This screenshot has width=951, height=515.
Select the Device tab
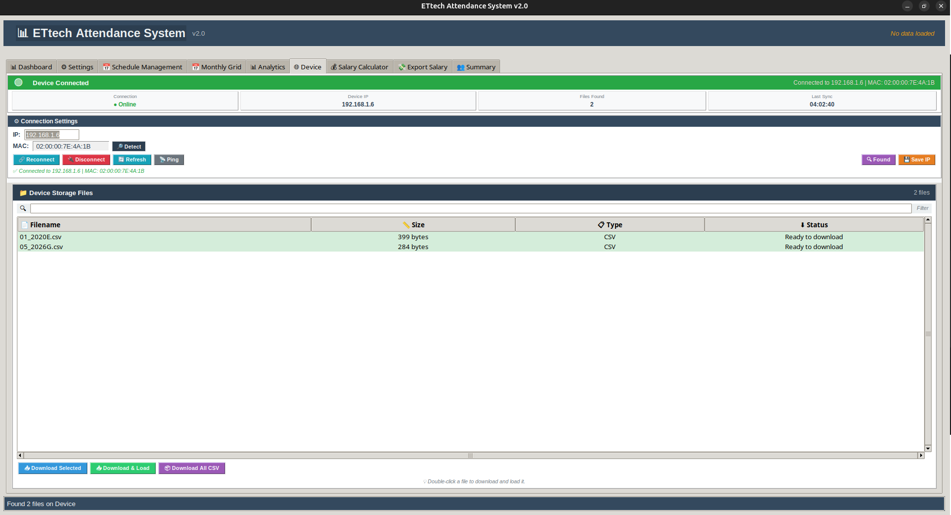[308, 67]
